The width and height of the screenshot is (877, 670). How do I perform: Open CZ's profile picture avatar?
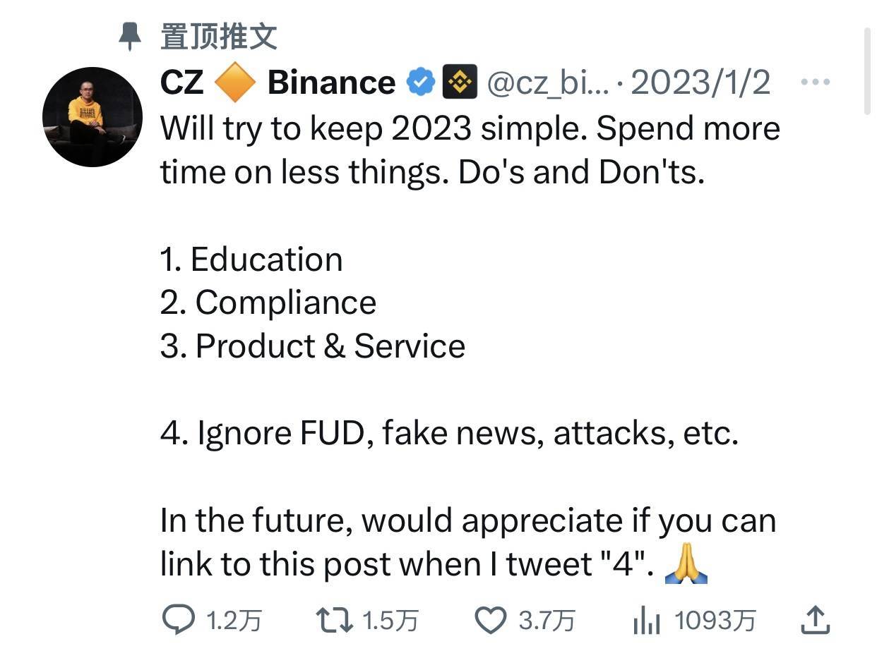coord(93,117)
